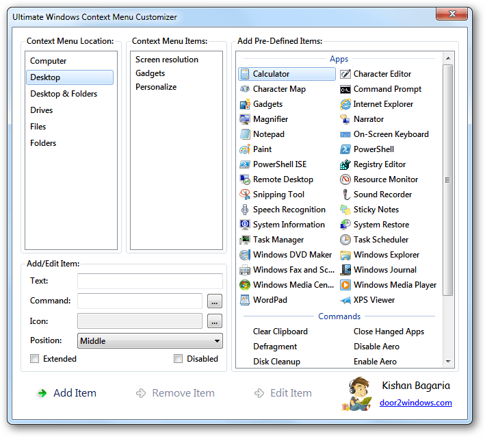Tick the Extended checkbox
The height and width of the screenshot is (437, 485).
[x=34, y=359]
